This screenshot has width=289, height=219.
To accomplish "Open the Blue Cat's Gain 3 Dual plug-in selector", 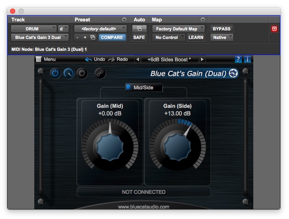I will [x=40, y=38].
